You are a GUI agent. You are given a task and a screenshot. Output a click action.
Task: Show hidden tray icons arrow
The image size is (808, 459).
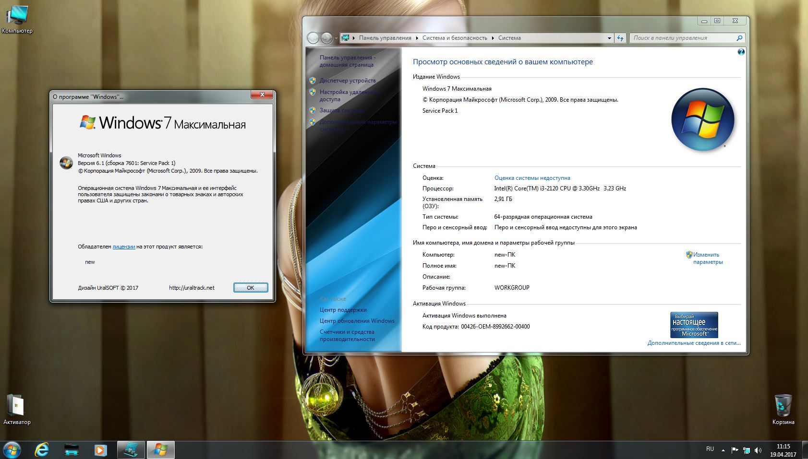coord(724,450)
